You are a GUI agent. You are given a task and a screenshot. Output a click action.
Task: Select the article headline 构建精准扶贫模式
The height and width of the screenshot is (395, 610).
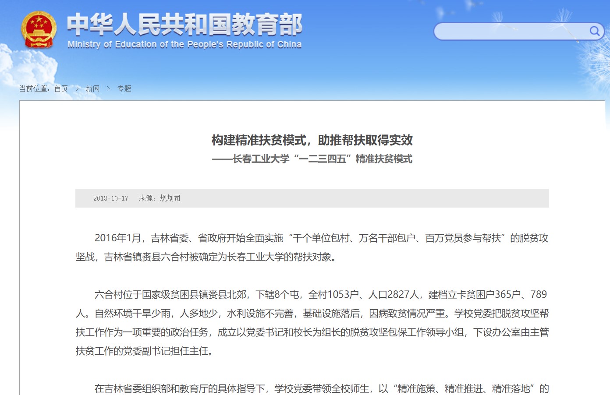click(x=312, y=140)
